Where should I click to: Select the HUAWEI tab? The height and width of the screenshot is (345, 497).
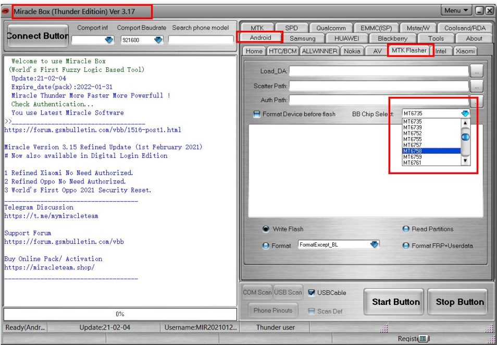pyautogui.click(x=346, y=39)
